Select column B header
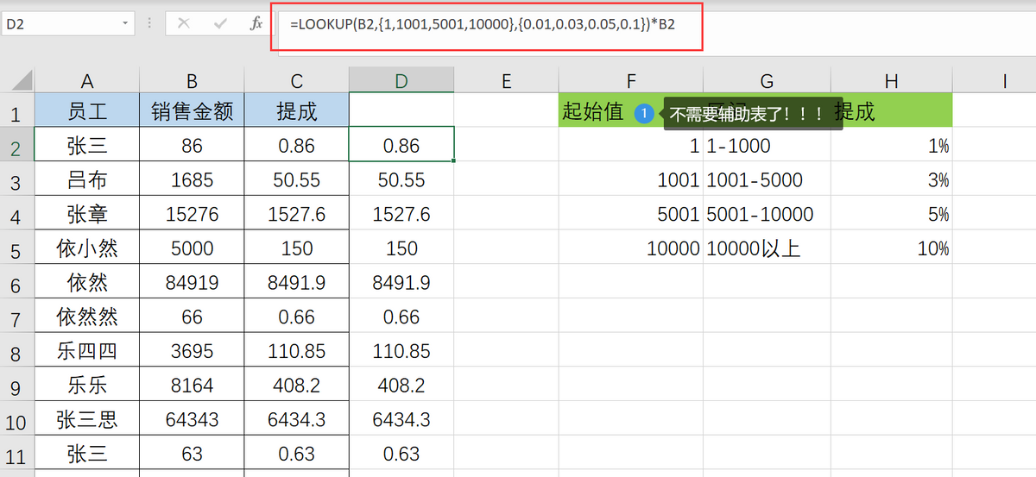The height and width of the screenshot is (477, 1036). pos(192,81)
